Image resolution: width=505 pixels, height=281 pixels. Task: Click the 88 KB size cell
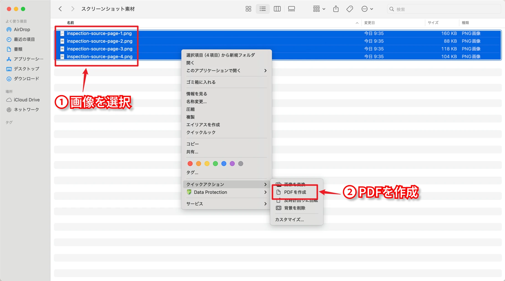[450, 41]
